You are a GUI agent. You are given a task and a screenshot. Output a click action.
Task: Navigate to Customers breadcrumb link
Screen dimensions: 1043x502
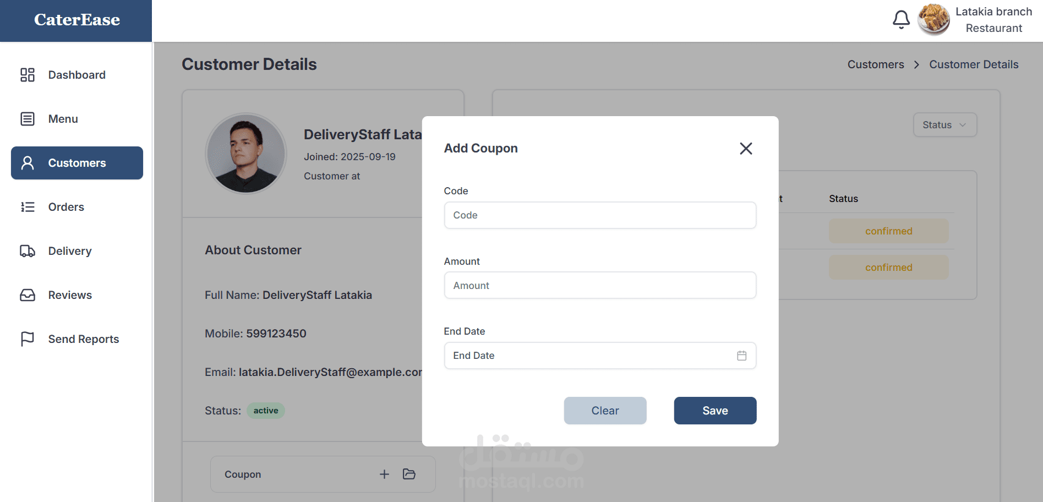tap(875, 64)
